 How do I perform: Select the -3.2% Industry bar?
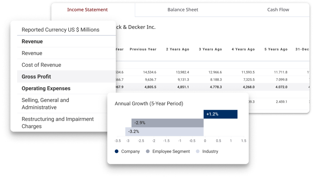click(164, 132)
